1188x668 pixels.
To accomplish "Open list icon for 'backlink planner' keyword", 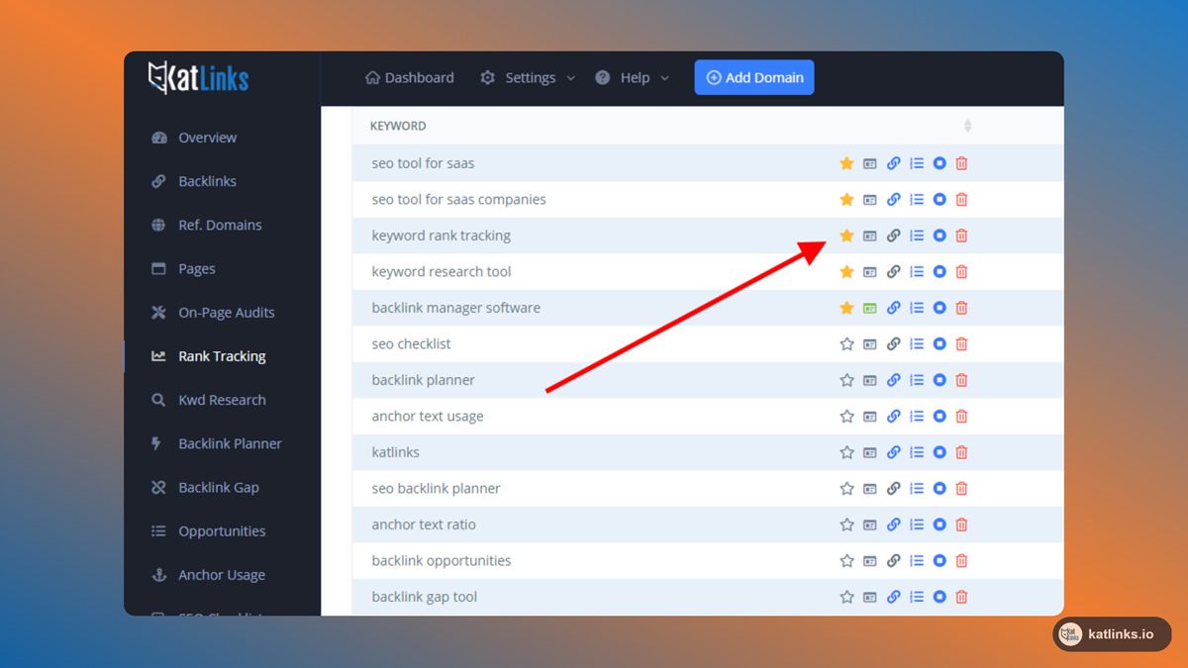I will (x=917, y=380).
